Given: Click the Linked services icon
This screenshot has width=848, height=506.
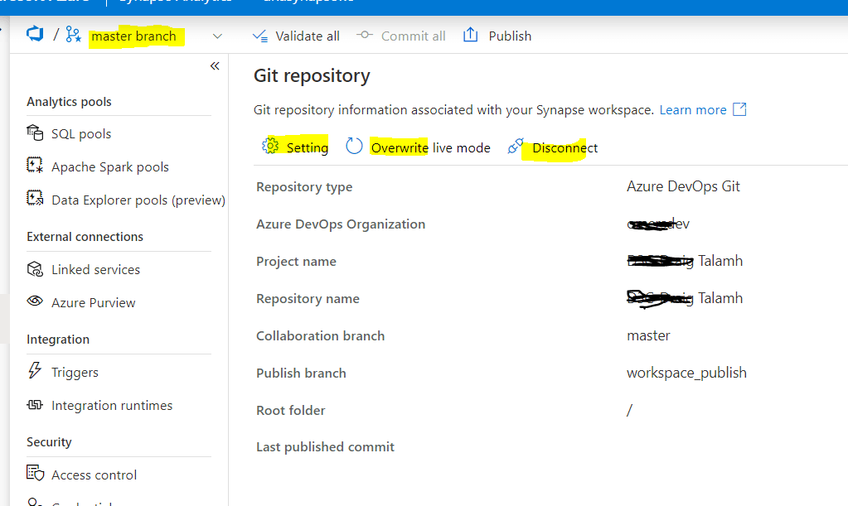Looking at the screenshot, I should (35, 268).
